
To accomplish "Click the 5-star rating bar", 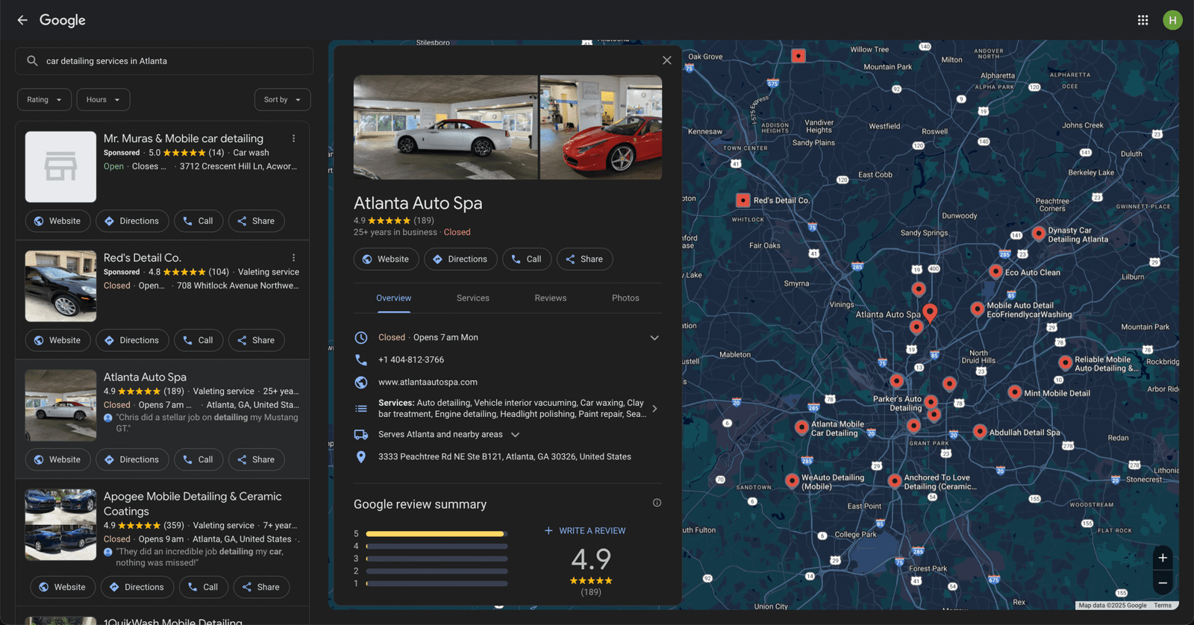I will click(437, 534).
